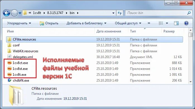Click the 'Документ XML' type cell
Screen dimensions: 195x109
pos(141,57)
